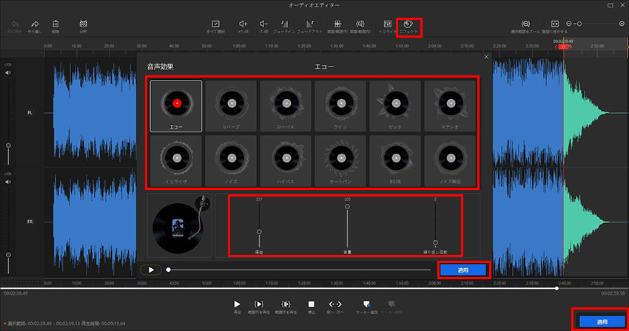629x331 pixels.
Task: Select the Pitch (ピッチ) effect
Action: [395, 106]
